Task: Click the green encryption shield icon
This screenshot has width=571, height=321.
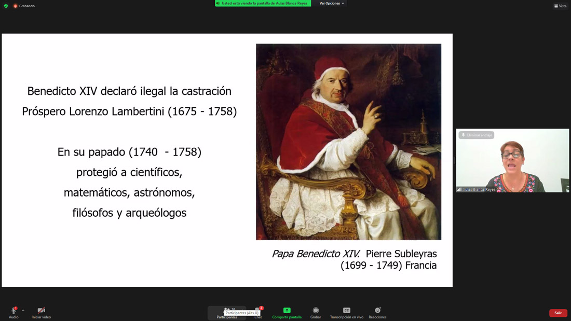Action: [6, 6]
